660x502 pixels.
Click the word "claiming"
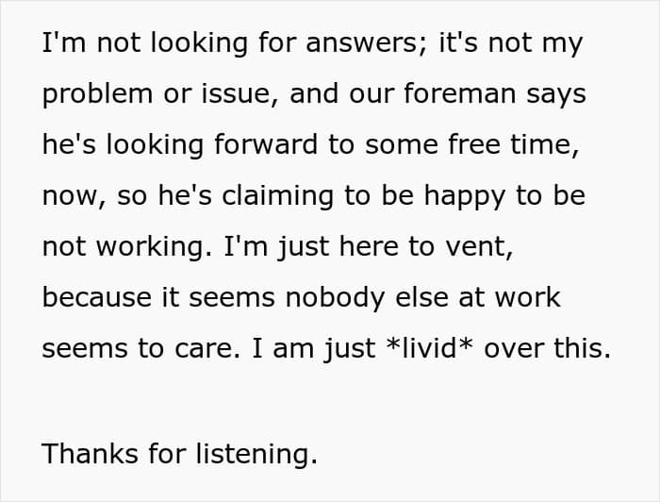click(278, 197)
